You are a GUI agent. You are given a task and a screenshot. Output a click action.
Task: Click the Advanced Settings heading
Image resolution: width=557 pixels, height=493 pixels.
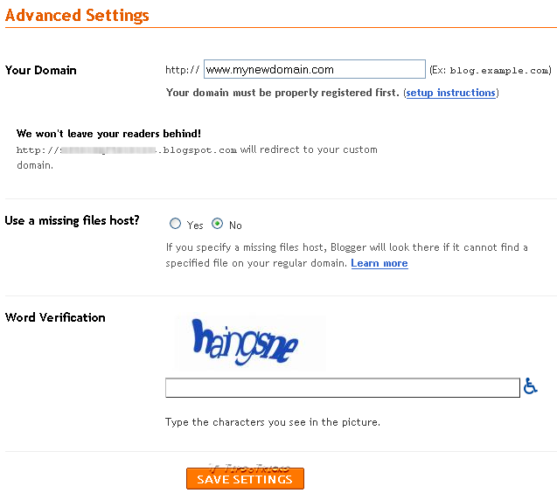(x=78, y=16)
